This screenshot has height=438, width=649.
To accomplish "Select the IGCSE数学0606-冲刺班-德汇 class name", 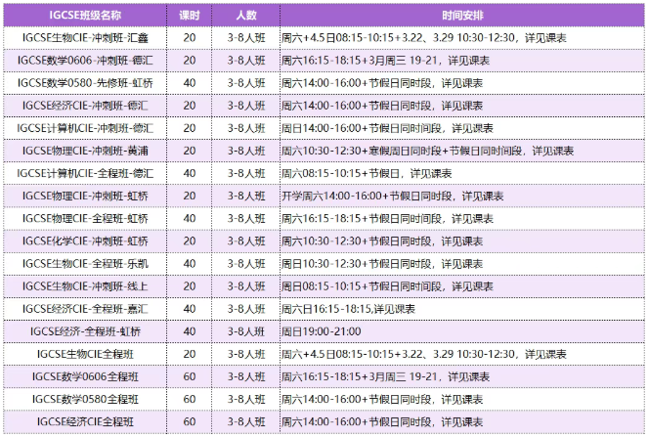I will pyautogui.click(x=85, y=61).
